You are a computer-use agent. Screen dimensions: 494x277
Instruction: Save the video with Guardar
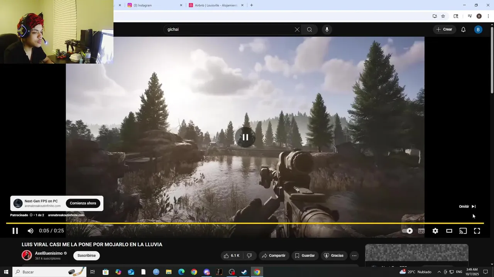tap(305, 255)
